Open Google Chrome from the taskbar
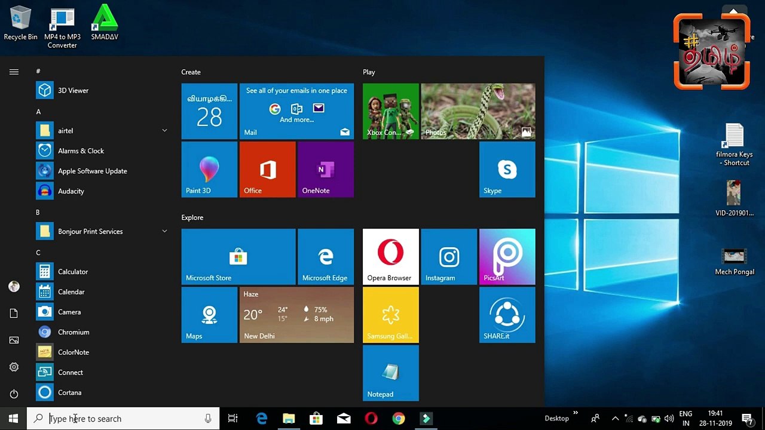Viewport: 765px width, 430px height. point(399,419)
